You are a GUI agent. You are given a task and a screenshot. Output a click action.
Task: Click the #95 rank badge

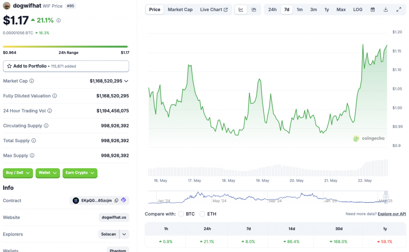[70, 6]
